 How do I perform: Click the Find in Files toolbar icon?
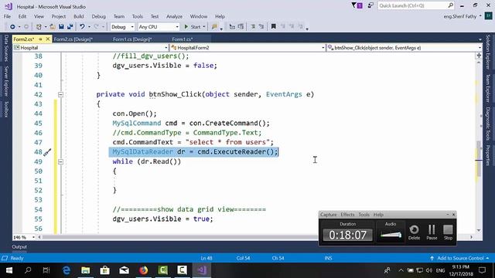coord(215,27)
